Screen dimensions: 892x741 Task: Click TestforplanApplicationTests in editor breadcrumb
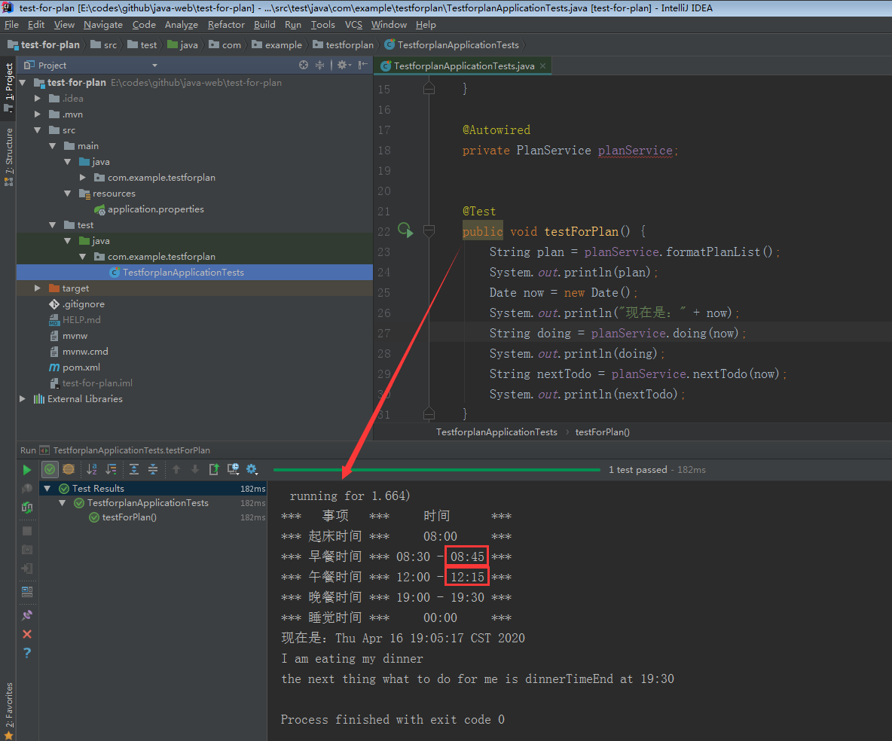pyautogui.click(x=496, y=432)
